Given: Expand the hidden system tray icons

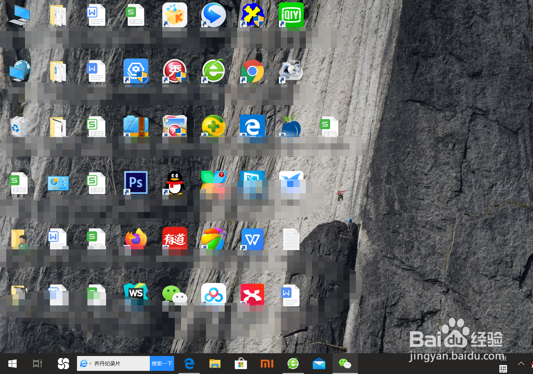Looking at the screenshot, I should (x=521, y=363).
